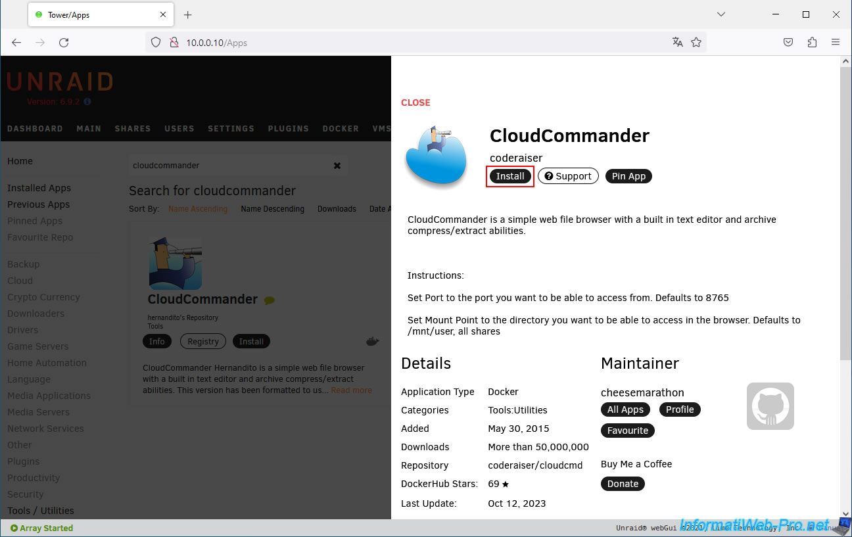
Task: Click the yellow comment bubble beside CloudCommander
Action: [269, 300]
